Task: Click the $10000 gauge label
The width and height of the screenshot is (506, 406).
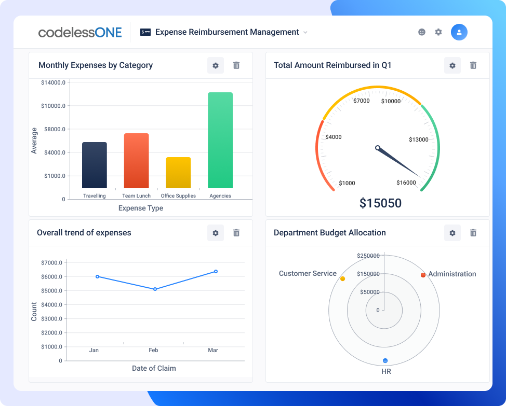Action: pos(391,101)
